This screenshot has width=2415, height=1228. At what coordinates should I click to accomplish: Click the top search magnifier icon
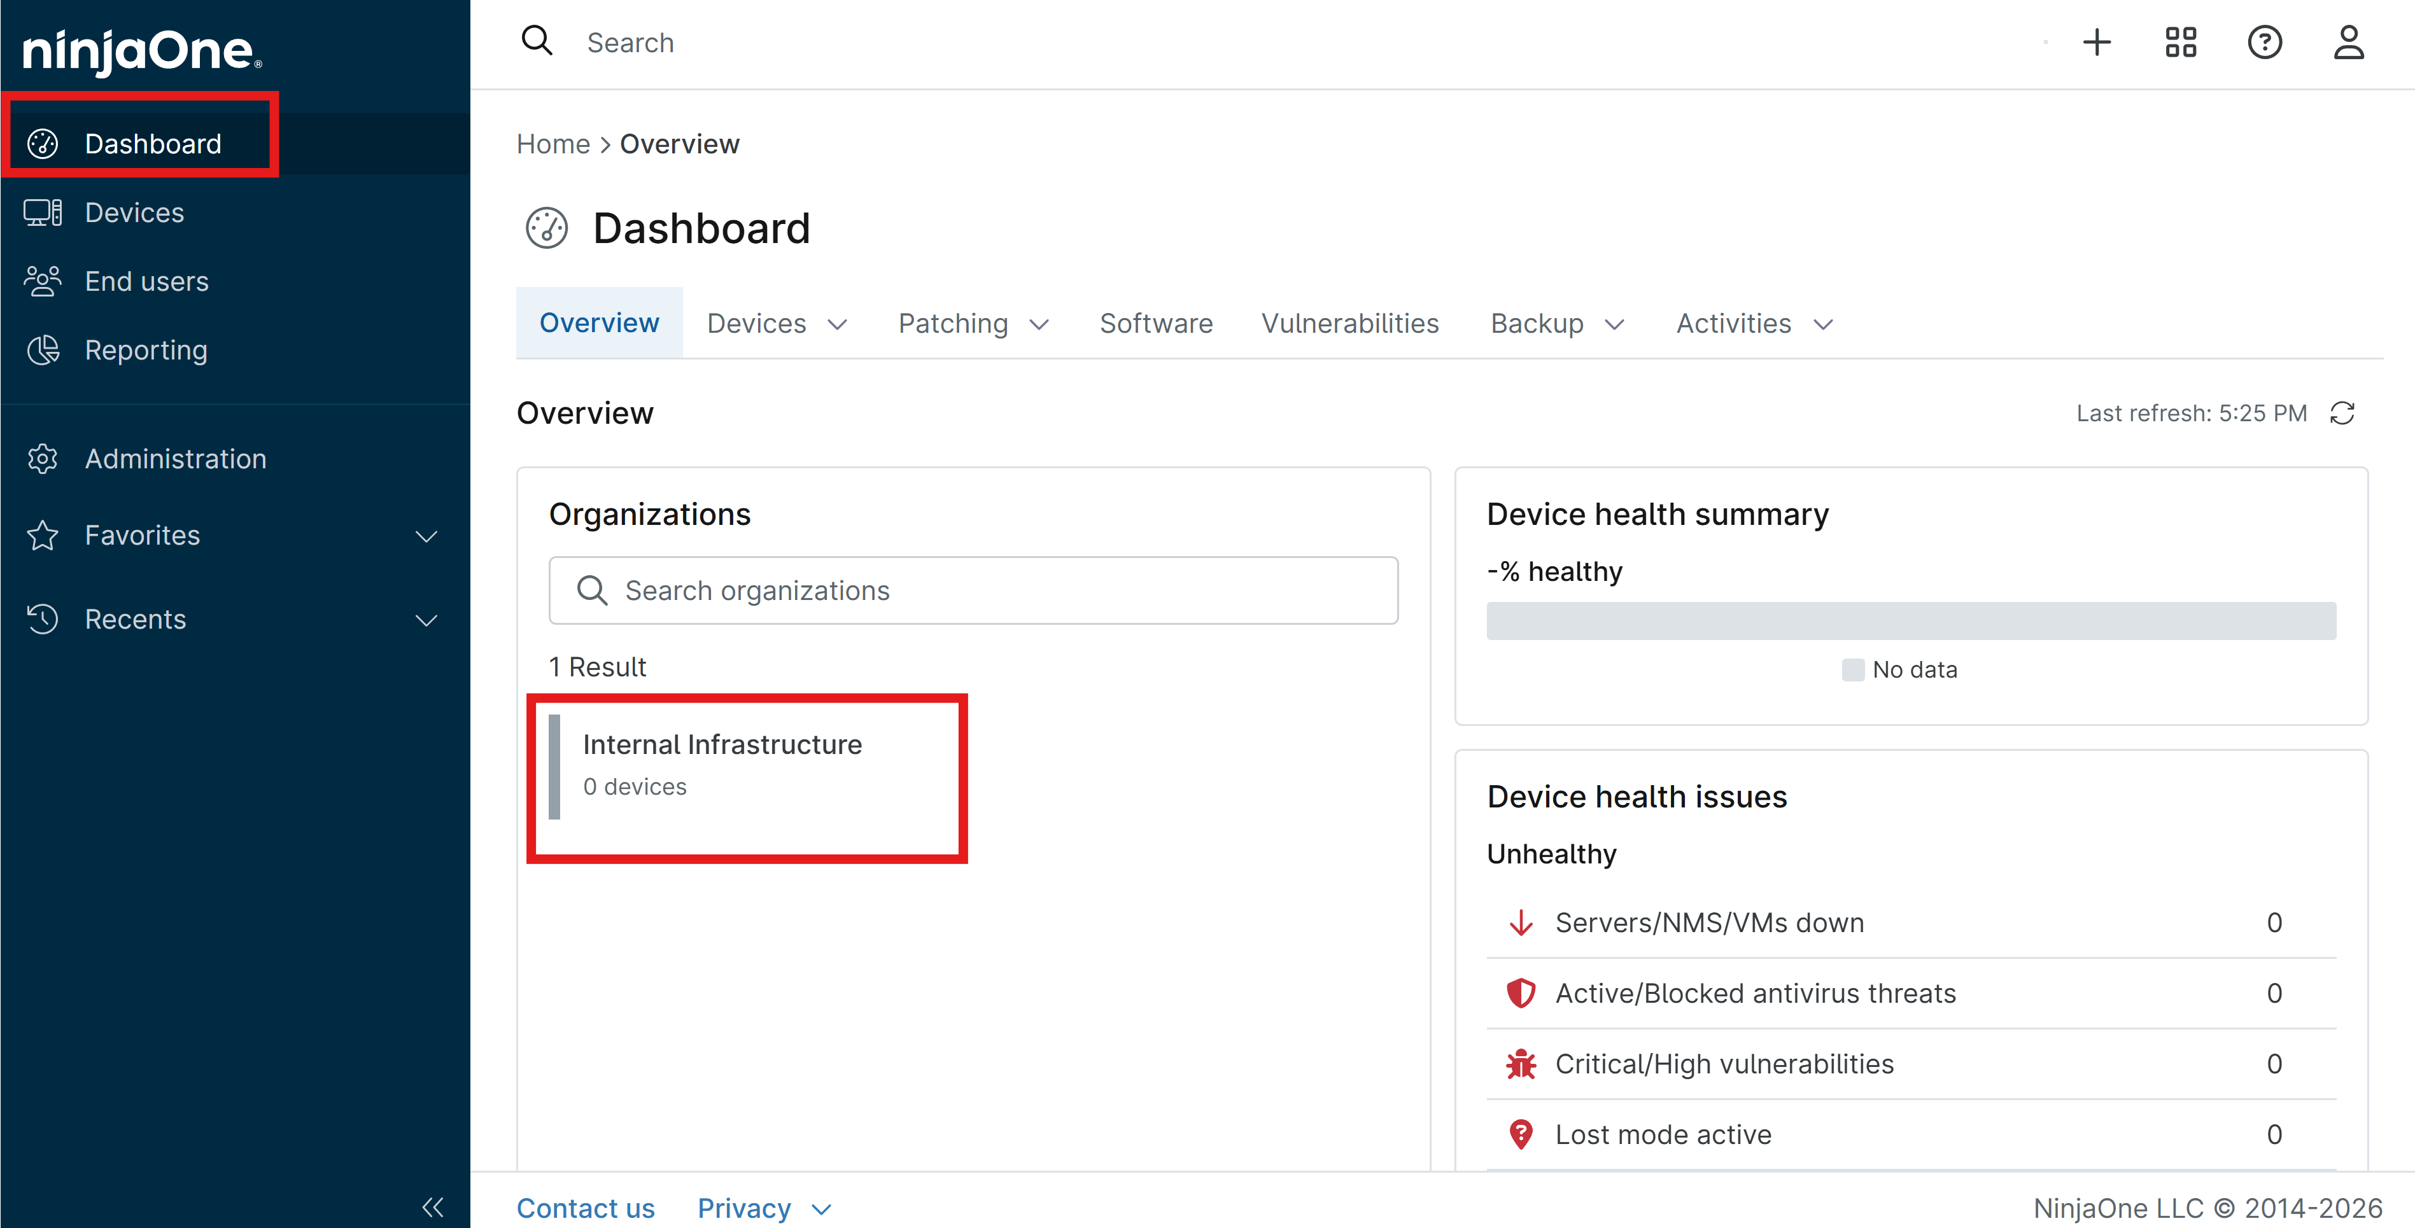pos(537,41)
